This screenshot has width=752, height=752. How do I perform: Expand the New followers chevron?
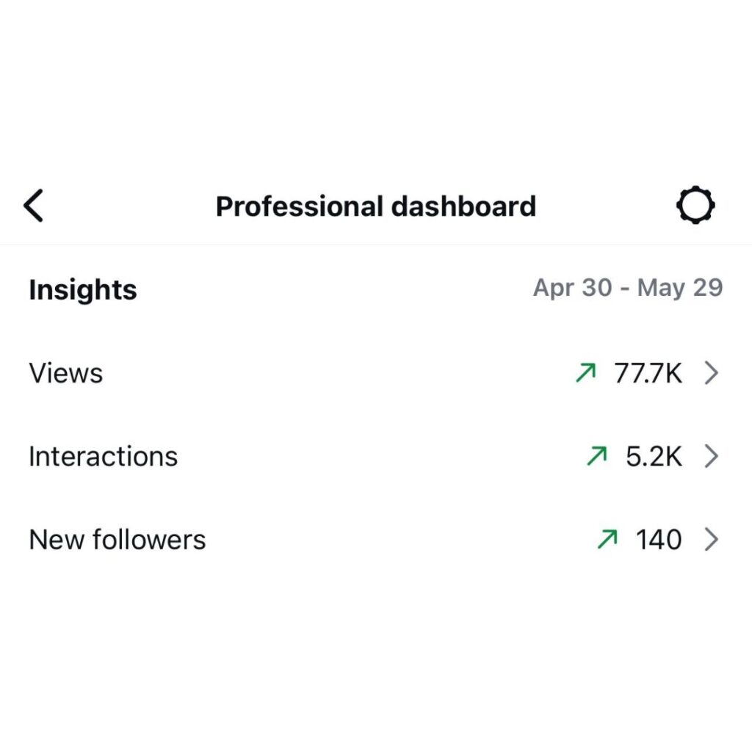tap(711, 540)
